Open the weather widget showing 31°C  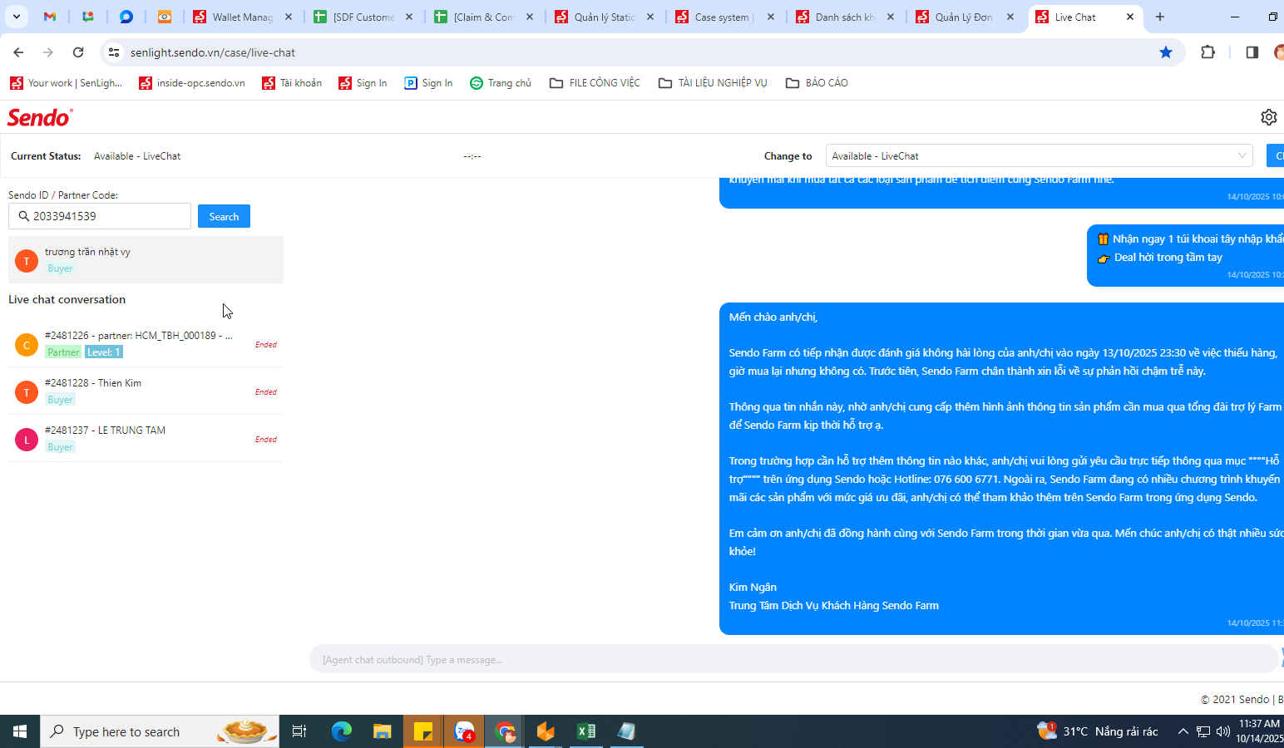[1098, 731]
